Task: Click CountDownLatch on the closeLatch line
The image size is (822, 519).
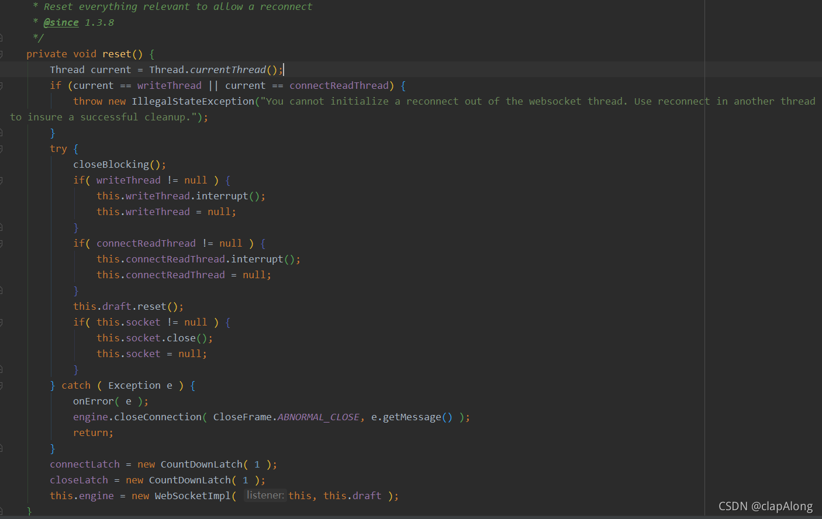Action: click(190, 480)
